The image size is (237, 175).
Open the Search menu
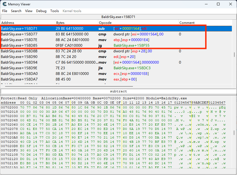tap(16, 11)
